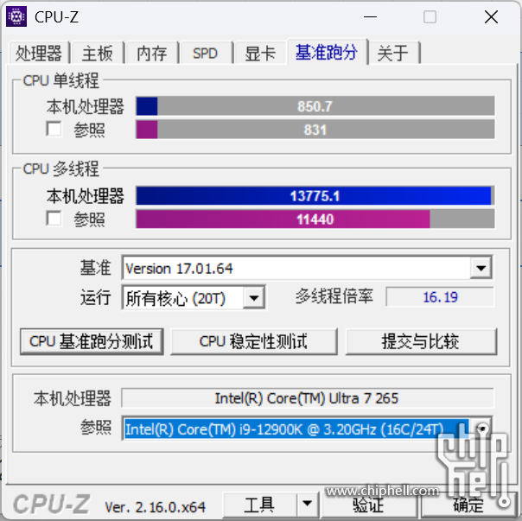522x521 pixels.
Task: Click the 提交与比较 button
Action: click(421, 341)
